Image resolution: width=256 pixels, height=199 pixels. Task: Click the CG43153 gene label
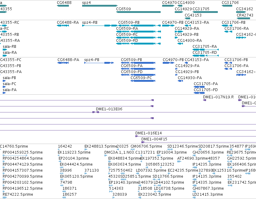click(x=193, y=15)
